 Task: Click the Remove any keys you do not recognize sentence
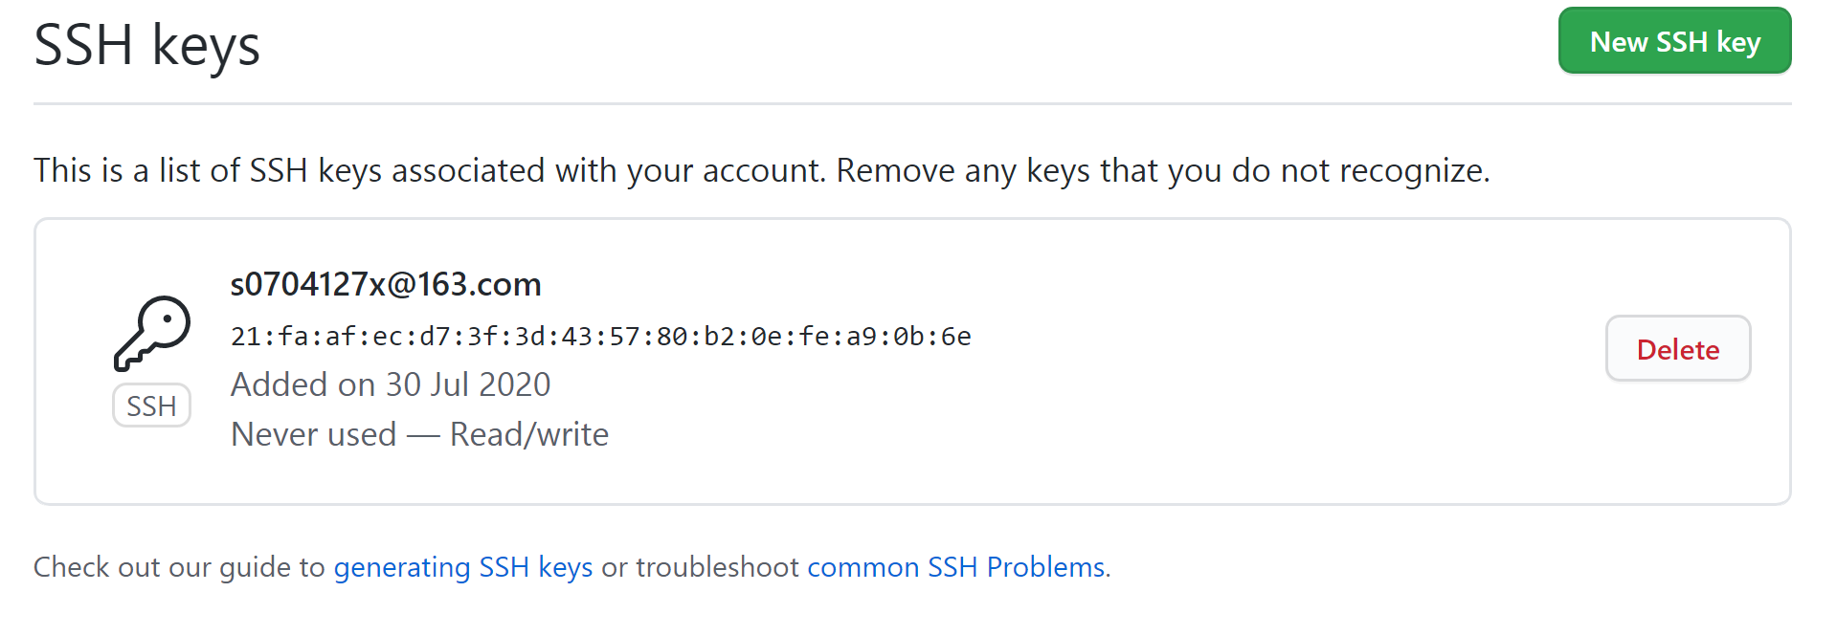tap(1162, 170)
